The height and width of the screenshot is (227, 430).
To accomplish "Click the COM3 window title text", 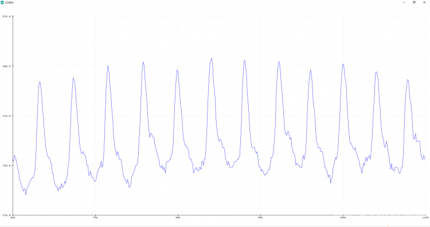I will point(9,2).
